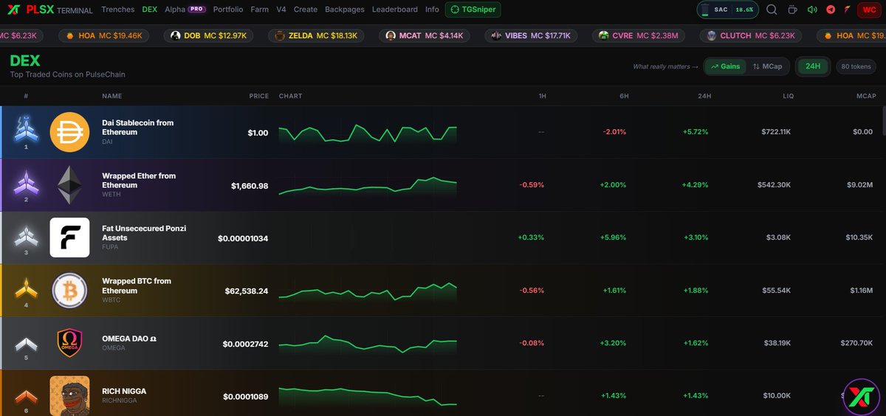Click the MCAT ticker chip
Screen dimensions: 886x416
pos(424,35)
